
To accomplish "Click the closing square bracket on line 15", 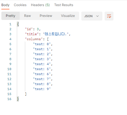I will 26,94.
